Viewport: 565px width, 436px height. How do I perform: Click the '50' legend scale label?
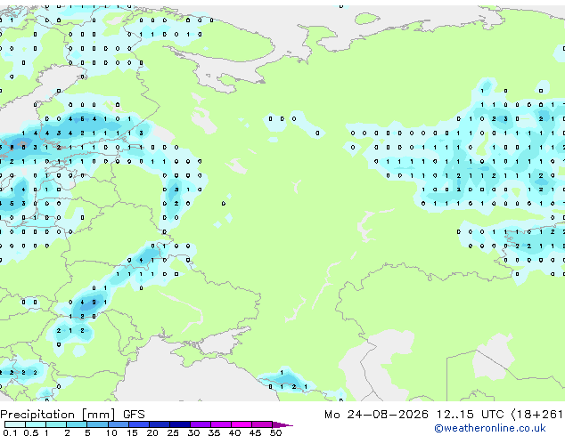tap(275, 432)
